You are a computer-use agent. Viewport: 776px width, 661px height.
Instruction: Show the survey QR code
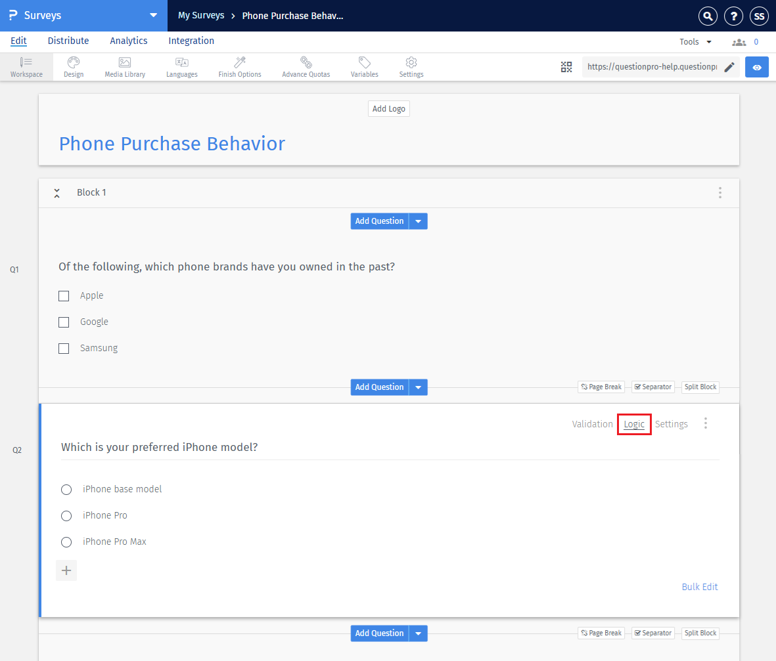pos(566,66)
